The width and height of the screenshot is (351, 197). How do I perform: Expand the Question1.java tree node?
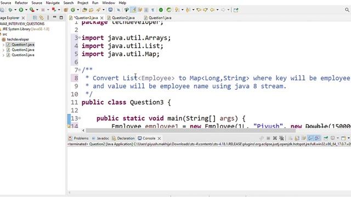point(3,45)
